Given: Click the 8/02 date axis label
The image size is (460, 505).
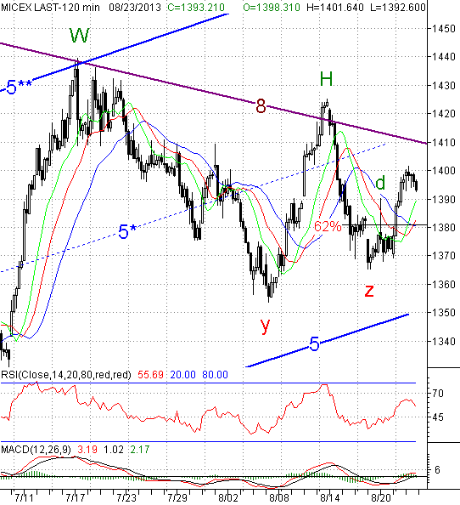Looking at the screenshot, I should pyautogui.click(x=228, y=498).
